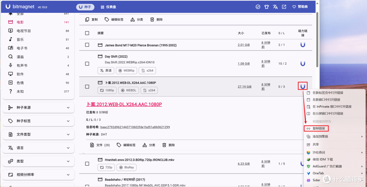Viewport: 367px width, 187px height.
Task: Expand the 文件类型 filter panel
Action: [39, 134]
